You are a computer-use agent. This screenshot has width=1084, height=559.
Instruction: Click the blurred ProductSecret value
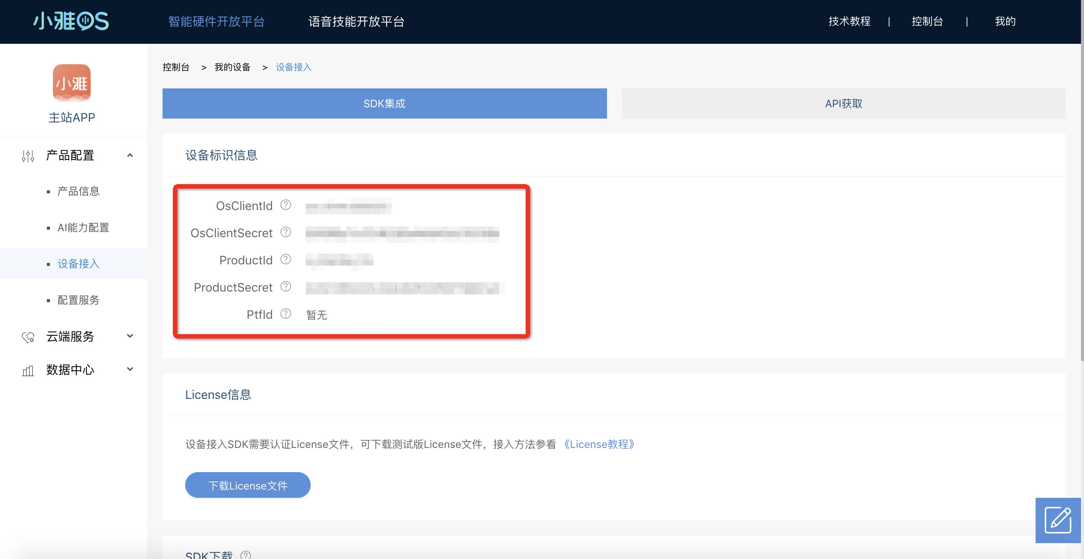click(x=404, y=288)
